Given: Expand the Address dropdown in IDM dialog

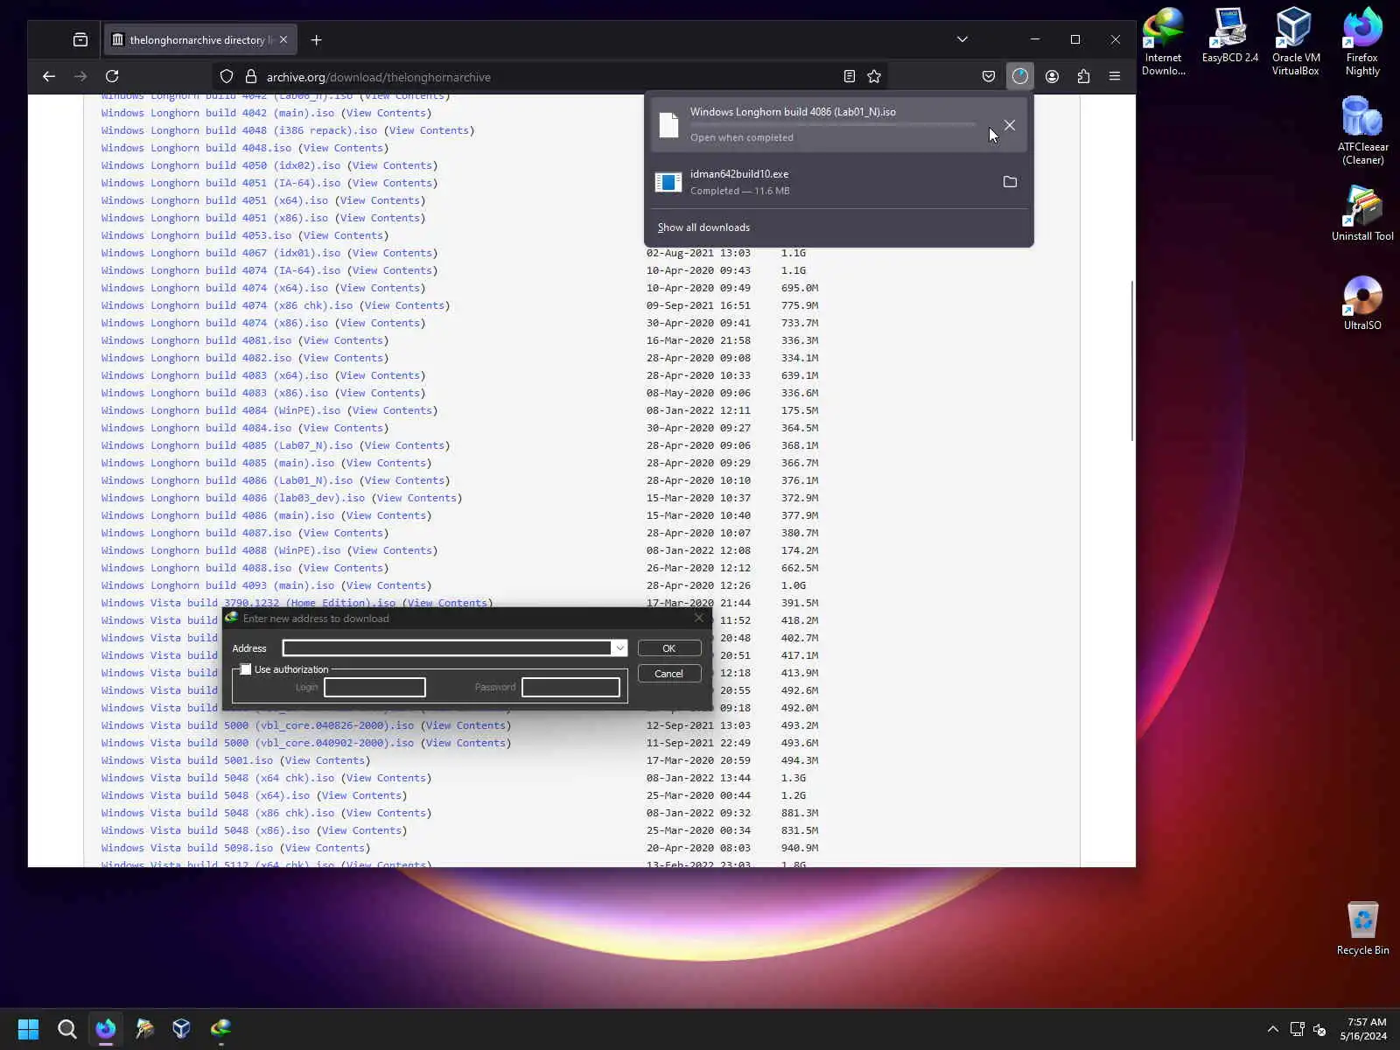Looking at the screenshot, I should [x=619, y=648].
